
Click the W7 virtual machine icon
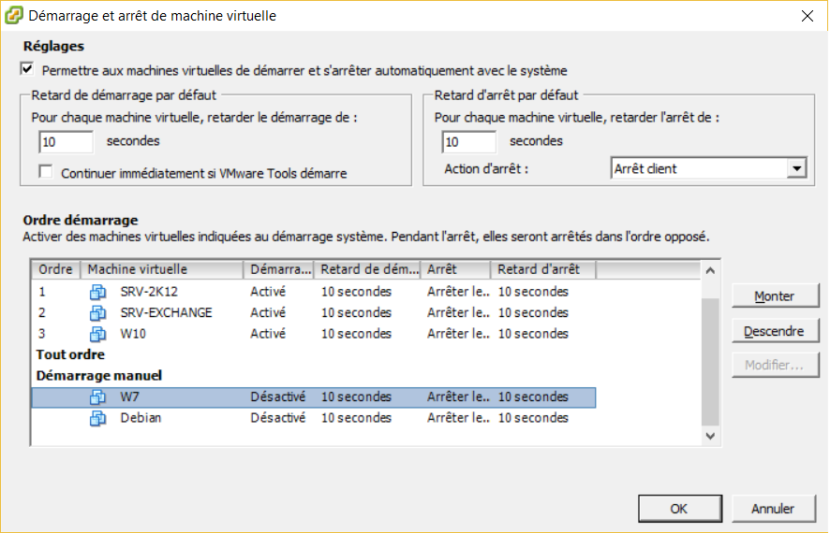[97, 396]
